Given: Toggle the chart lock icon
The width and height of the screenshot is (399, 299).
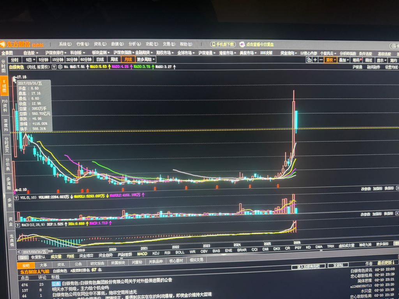Looking at the screenshot, I should click(x=309, y=60).
